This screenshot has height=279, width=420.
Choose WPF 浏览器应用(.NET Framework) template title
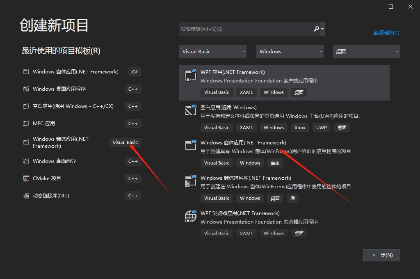[240, 213]
